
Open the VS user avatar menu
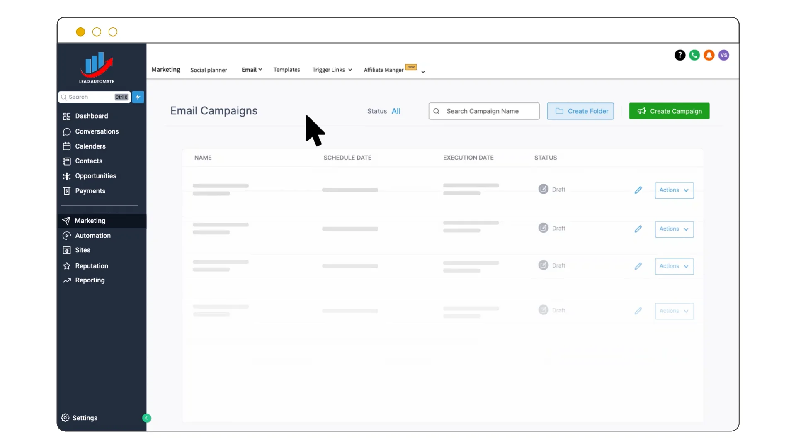tap(724, 55)
